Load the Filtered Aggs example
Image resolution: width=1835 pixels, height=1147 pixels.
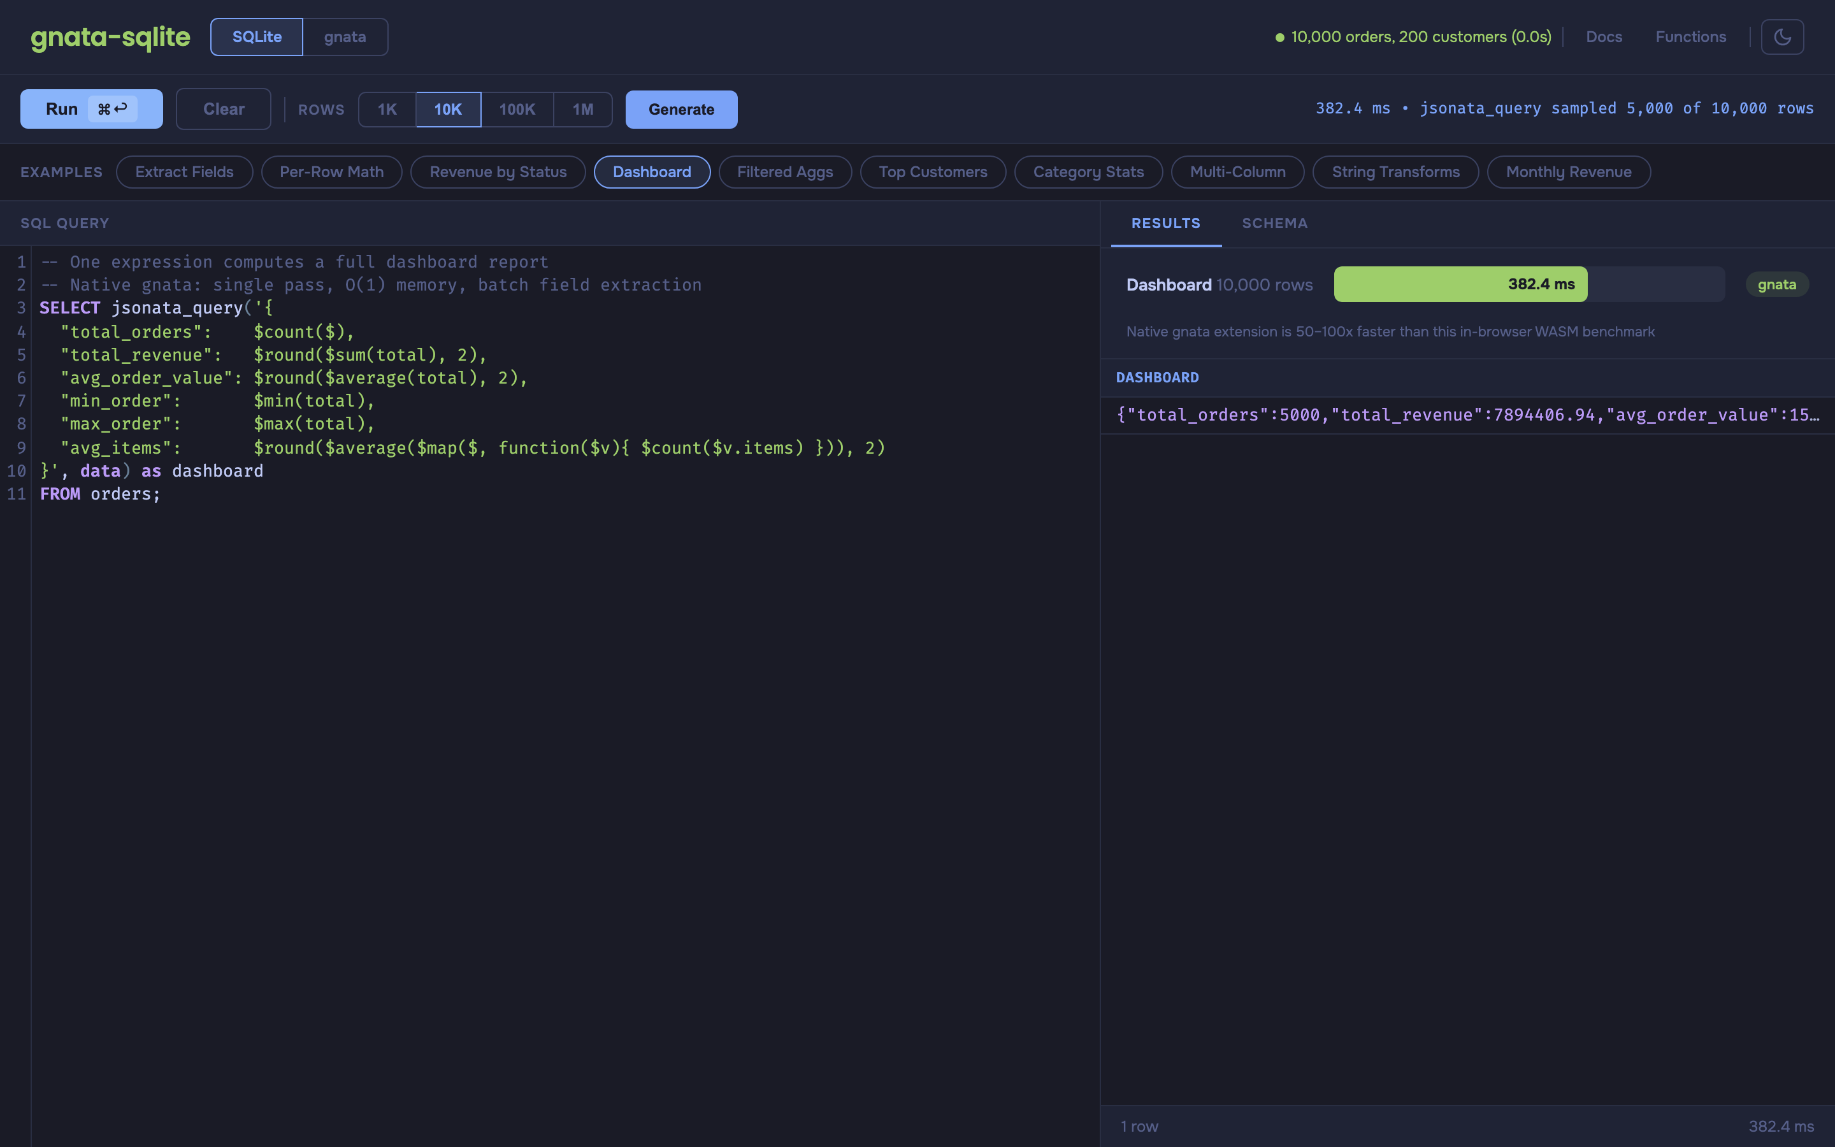coord(785,171)
